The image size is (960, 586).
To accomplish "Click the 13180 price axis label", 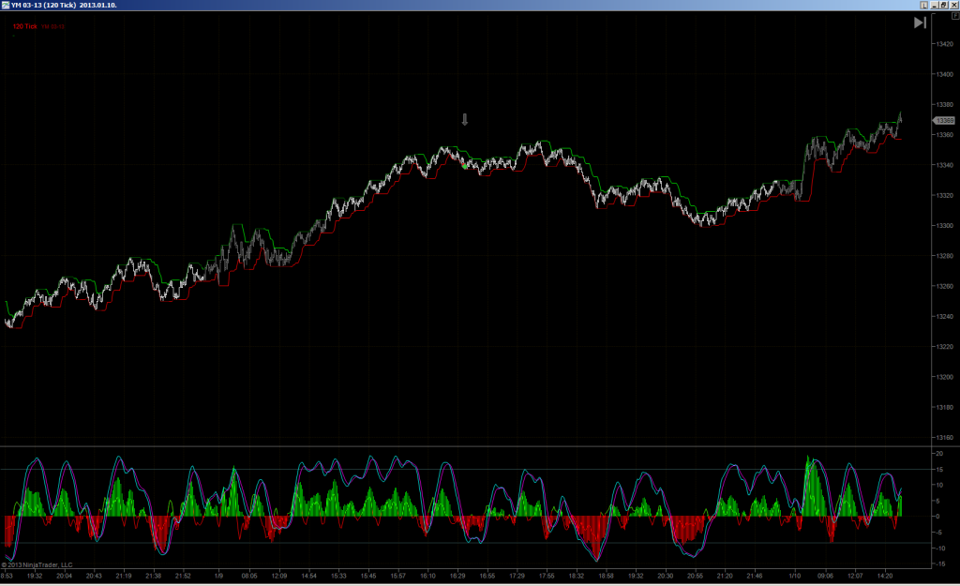I will 945,407.
